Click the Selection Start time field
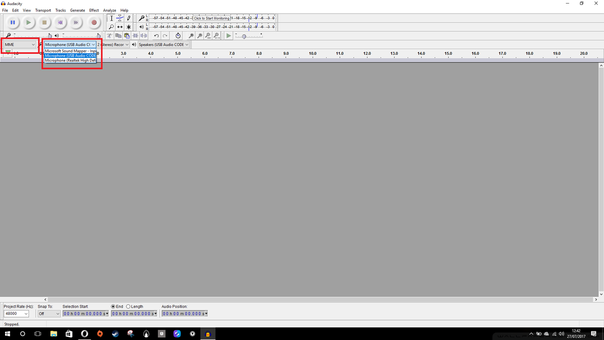The image size is (604, 340). [86, 314]
